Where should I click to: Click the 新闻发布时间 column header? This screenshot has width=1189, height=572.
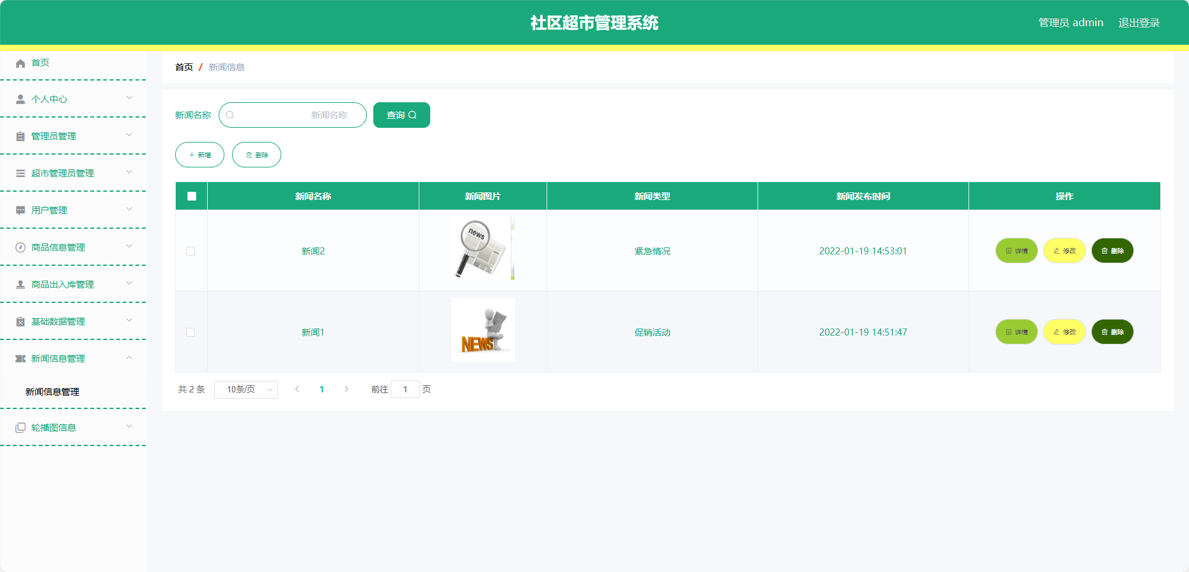click(x=863, y=196)
